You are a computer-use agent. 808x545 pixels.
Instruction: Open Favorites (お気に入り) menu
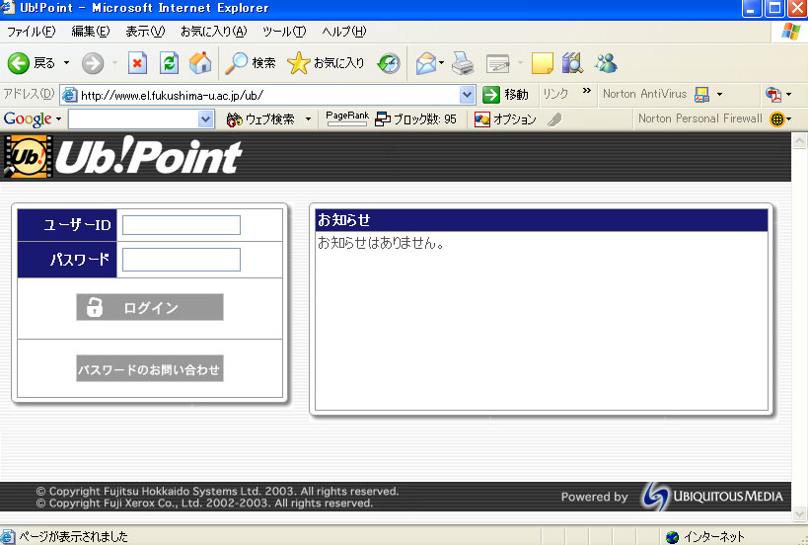coord(213,32)
